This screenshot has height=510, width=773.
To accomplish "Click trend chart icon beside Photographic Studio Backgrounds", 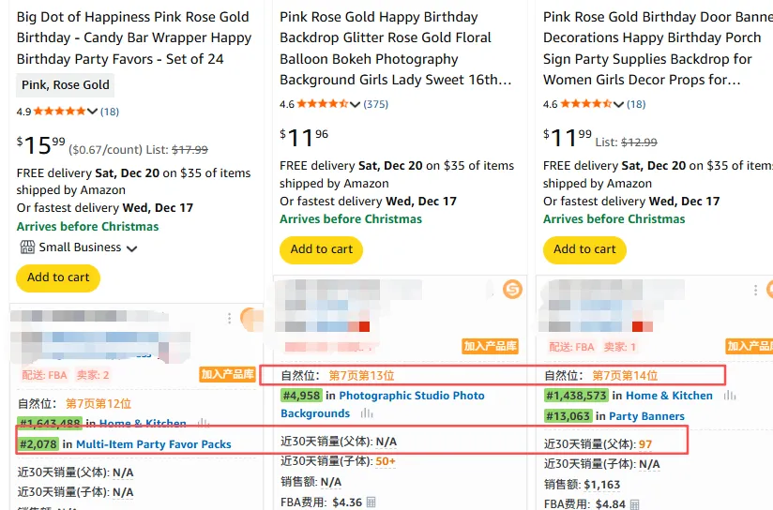I will (367, 413).
